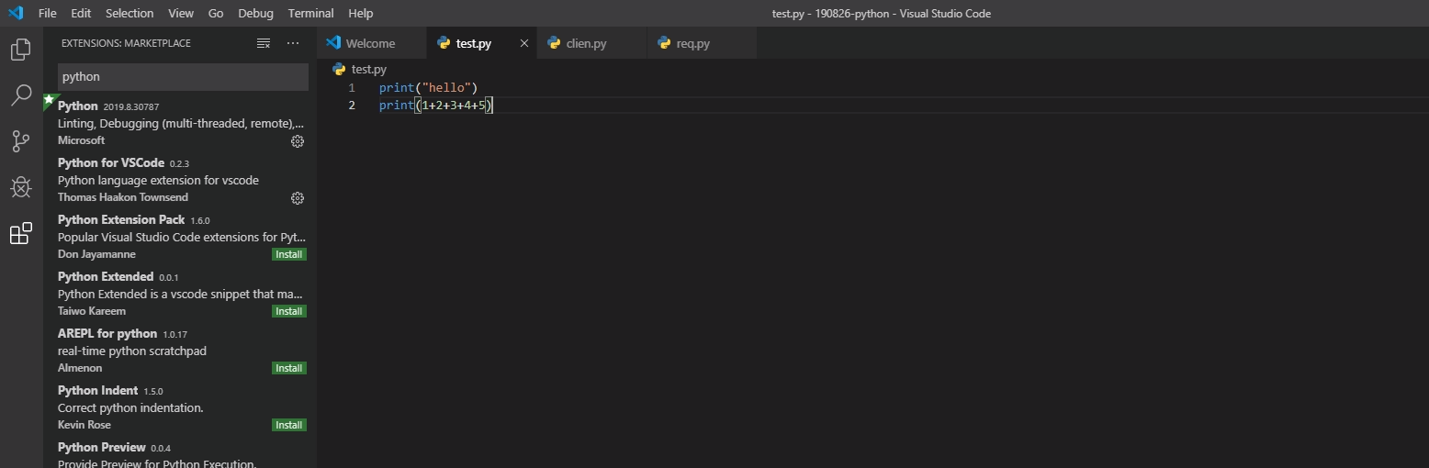Open the Extensions more actions menu
The image size is (1429, 468).
293,43
